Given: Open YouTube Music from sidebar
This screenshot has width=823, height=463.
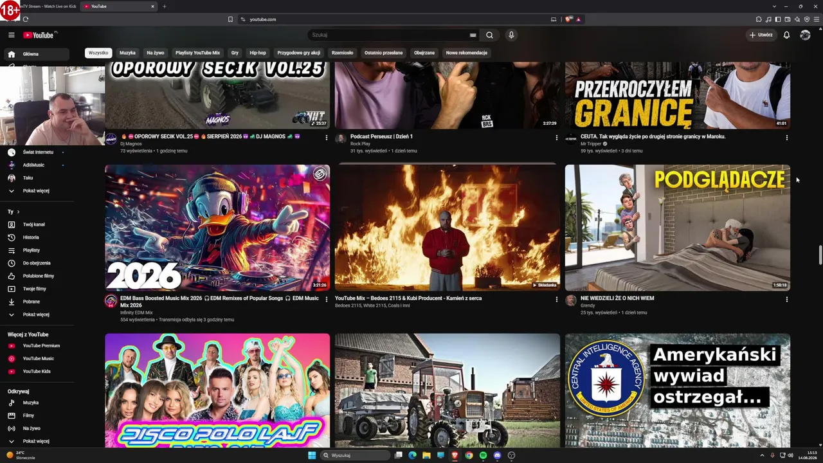Looking at the screenshot, I should pyautogui.click(x=37, y=359).
